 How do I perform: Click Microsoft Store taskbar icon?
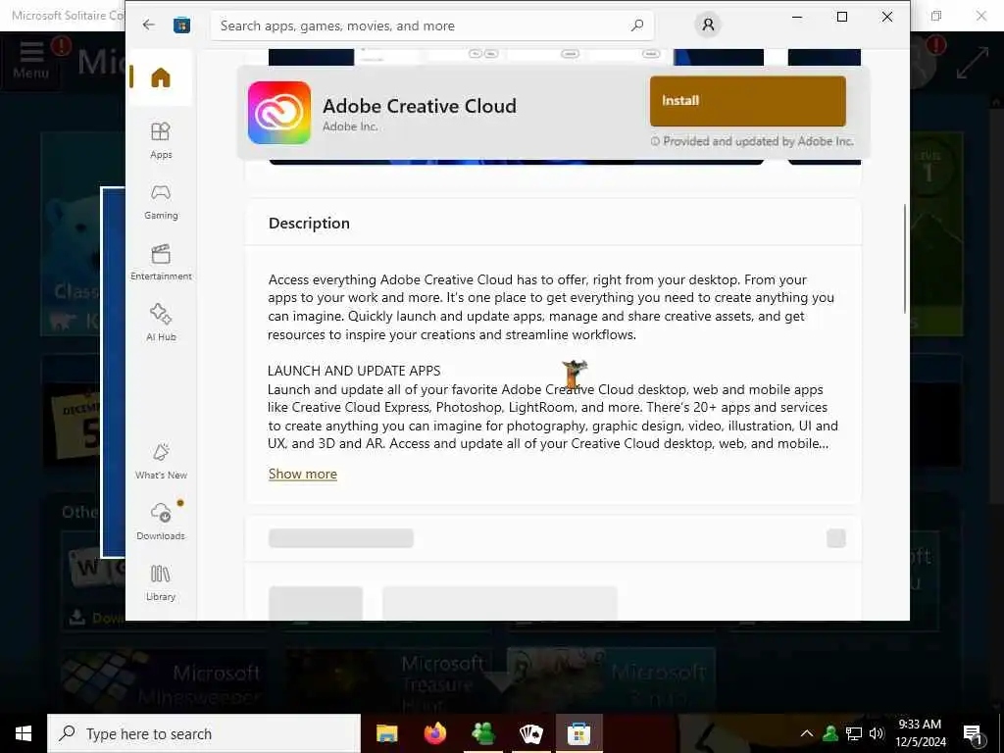tap(578, 733)
